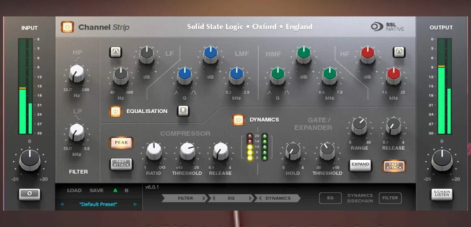Click the LF bell shape button
The height and width of the screenshot is (227, 471).
[115, 52]
